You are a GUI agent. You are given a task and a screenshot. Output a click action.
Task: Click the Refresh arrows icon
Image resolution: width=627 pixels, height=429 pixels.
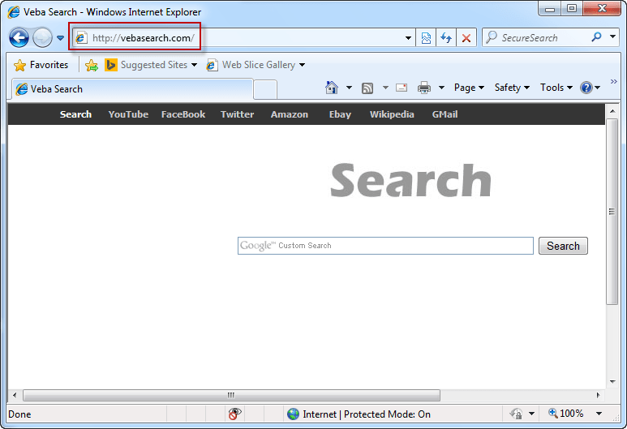pyautogui.click(x=446, y=38)
